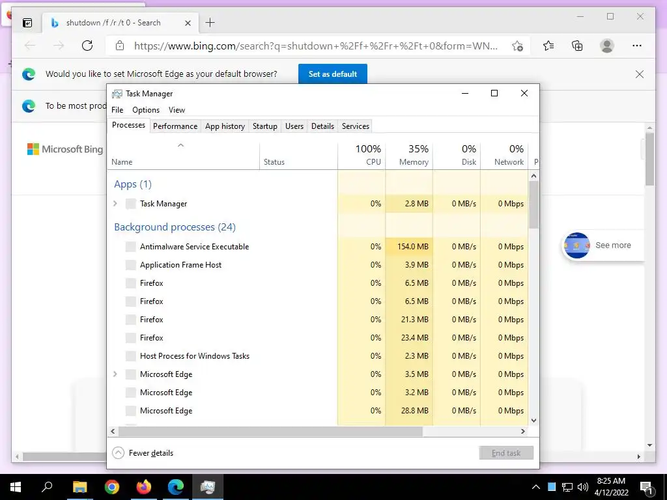
Task: Open Edge Settings and more menu
Action: point(637,46)
